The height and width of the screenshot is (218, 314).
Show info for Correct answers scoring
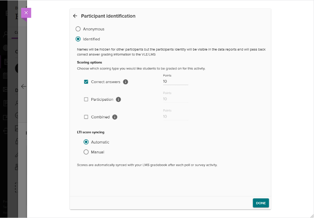[x=126, y=82]
